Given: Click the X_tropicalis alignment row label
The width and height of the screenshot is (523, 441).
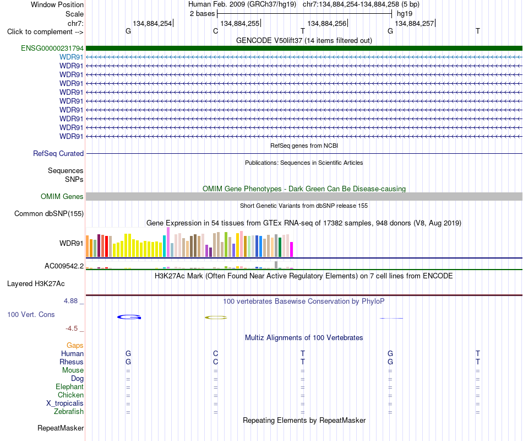Looking at the screenshot, I should 65,404.
